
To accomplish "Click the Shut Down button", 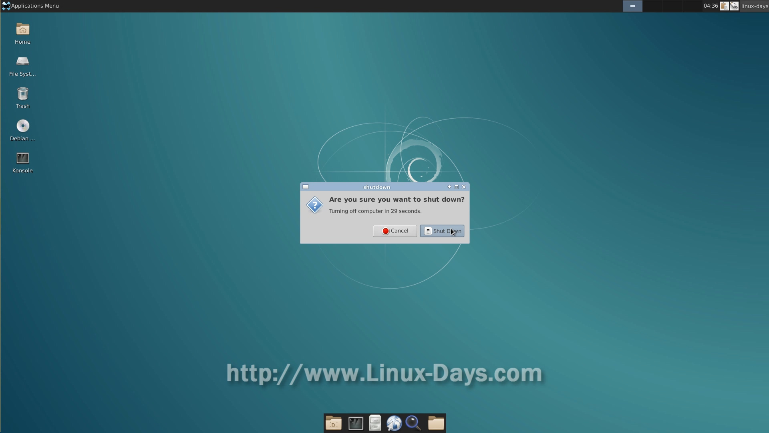I will click(442, 231).
